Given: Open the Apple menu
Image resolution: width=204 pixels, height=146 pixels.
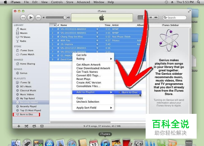Looking at the screenshot, I should pos(5,2).
